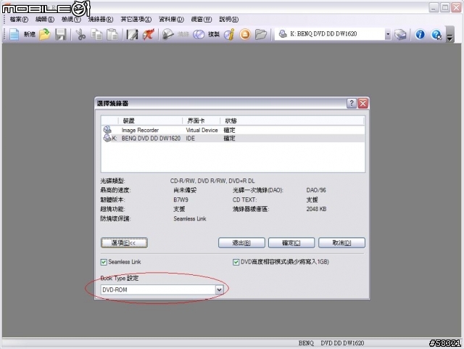Image resolution: width=464 pixels, height=349 pixels.
Task: Click the firmware value B7W9
Action: (x=181, y=200)
